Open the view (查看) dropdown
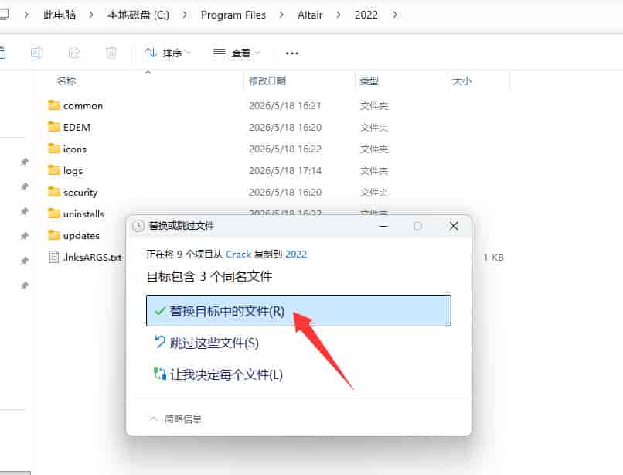623x475 pixels. pyautogui.click(x=237, y=53)
